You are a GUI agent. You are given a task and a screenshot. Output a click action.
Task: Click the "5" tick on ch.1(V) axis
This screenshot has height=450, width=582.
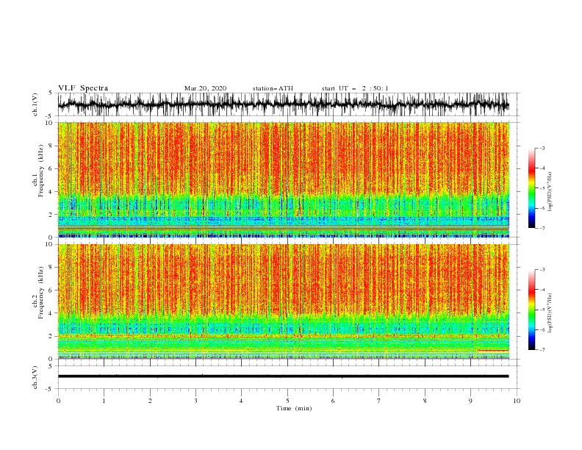click(51, 93)
